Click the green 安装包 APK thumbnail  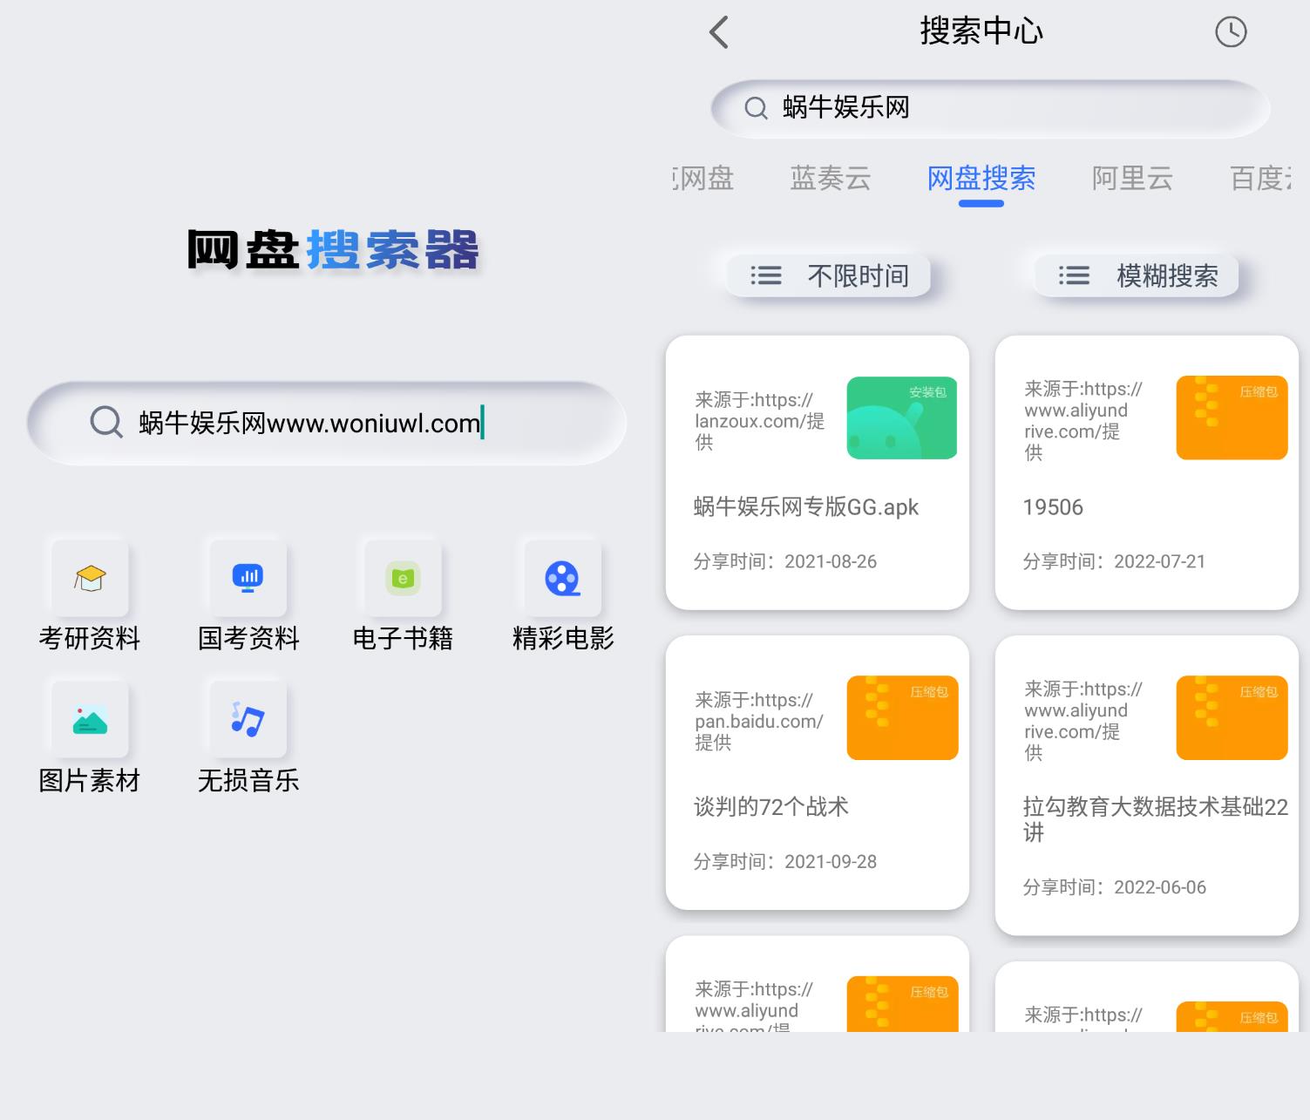pos(902,417)
